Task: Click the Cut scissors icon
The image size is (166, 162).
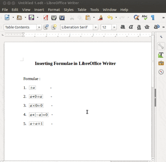Action: tap(72, 18)
